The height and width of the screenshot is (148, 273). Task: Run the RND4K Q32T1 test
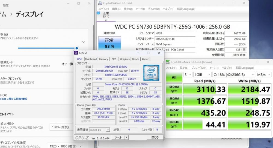[174, 113]
